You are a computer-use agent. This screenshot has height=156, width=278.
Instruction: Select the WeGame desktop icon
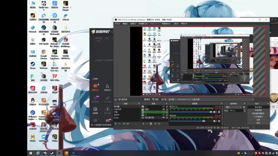pyautogui.click(x=44, y=65)
